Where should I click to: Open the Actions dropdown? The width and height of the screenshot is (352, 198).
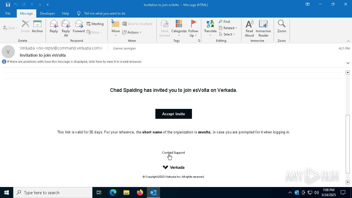(132, 32)
